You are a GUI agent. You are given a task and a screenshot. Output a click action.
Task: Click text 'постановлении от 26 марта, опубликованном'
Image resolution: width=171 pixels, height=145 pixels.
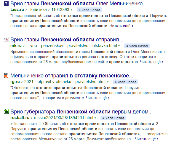pyautogui.click(x=51, y=62)
